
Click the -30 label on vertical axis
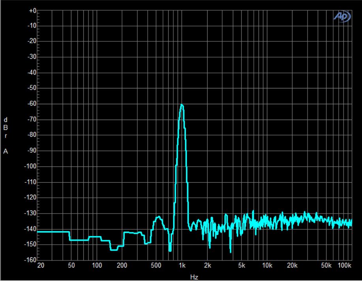tap(32, 56)
